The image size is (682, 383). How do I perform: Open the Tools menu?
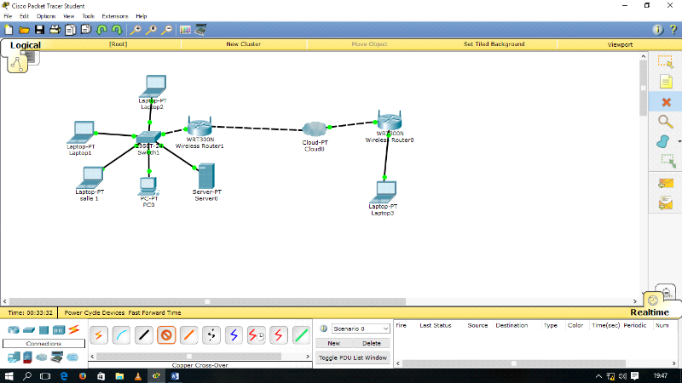tap(89, 16)
